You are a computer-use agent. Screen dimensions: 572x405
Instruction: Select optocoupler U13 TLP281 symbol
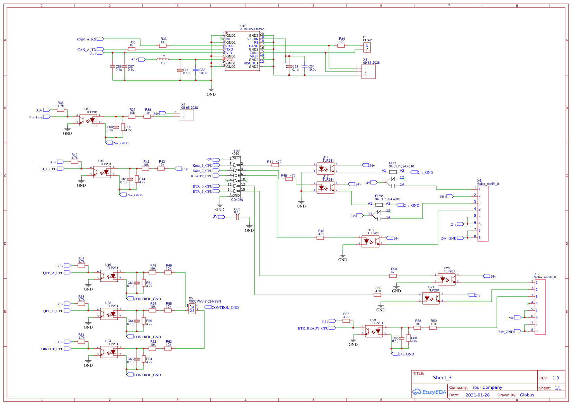88,120
